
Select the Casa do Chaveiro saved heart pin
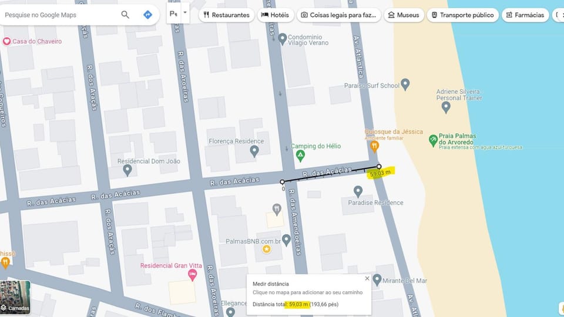point(6,41)
